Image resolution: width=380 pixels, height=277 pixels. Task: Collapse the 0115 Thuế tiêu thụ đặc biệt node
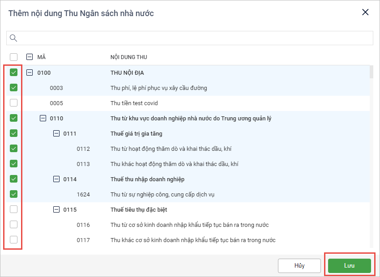pyautogui.click(x=56, y=209)
